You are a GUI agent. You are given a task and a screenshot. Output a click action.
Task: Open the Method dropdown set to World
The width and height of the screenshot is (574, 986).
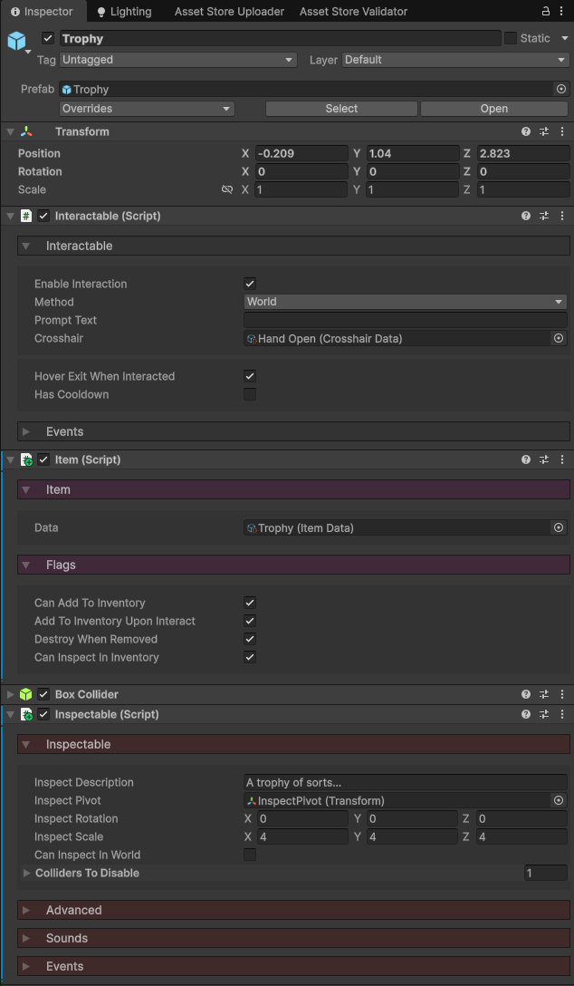[x=405, y=302]
